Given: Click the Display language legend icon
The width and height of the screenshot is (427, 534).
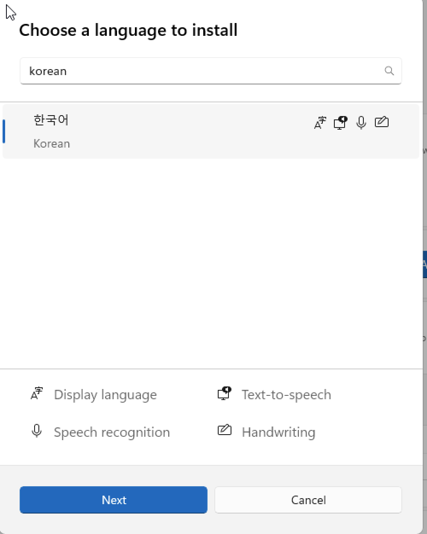Looking at the screenshot, I should tap(37, 393).
